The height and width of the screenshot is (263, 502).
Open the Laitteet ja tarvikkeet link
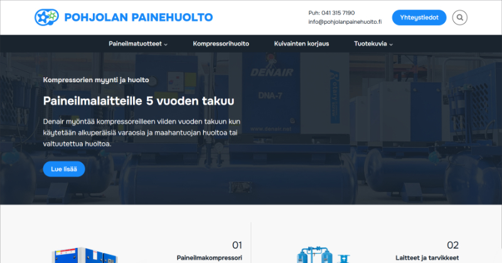pos(427,258)
